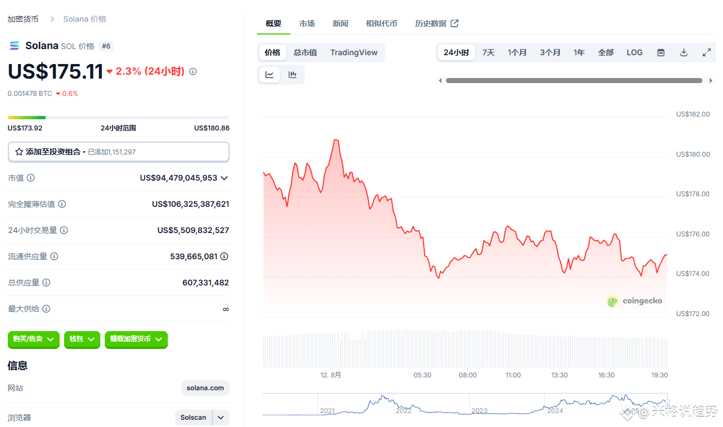Image resolution: width=723 pixels, height=427 pixels.
Task: Click US$180.86 24h high value
Action: click(x=212, y=128)
